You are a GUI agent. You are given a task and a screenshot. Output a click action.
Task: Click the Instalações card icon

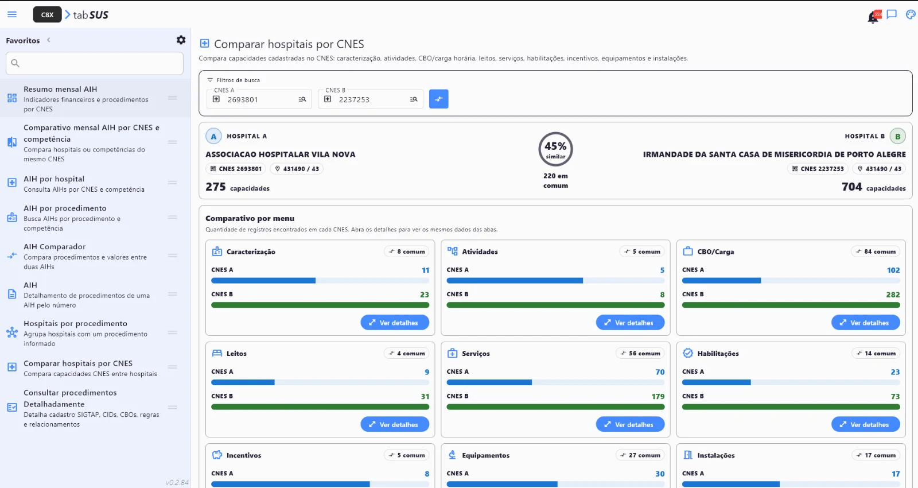click(x=688, y=455)
